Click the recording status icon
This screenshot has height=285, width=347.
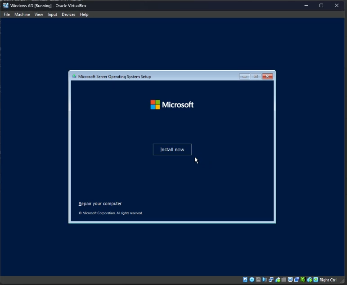click(x=297, y=280)
